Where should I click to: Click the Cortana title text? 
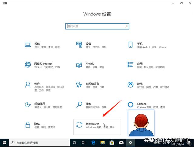[142, 104]
